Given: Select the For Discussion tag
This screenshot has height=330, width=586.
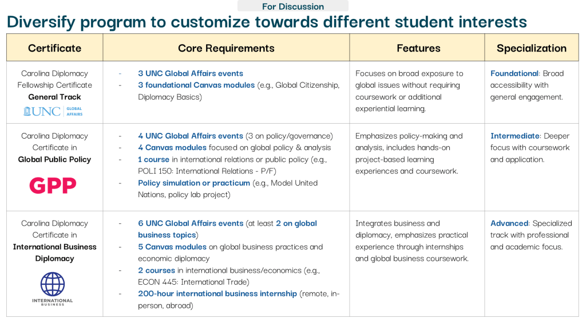Looking at the screenshot, I should click(292, 6).
